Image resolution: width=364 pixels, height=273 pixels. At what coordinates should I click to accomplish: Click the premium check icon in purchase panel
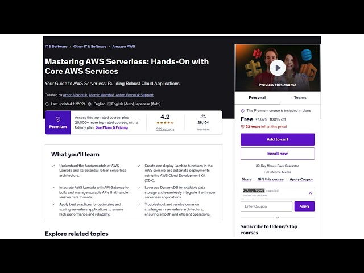243,111
